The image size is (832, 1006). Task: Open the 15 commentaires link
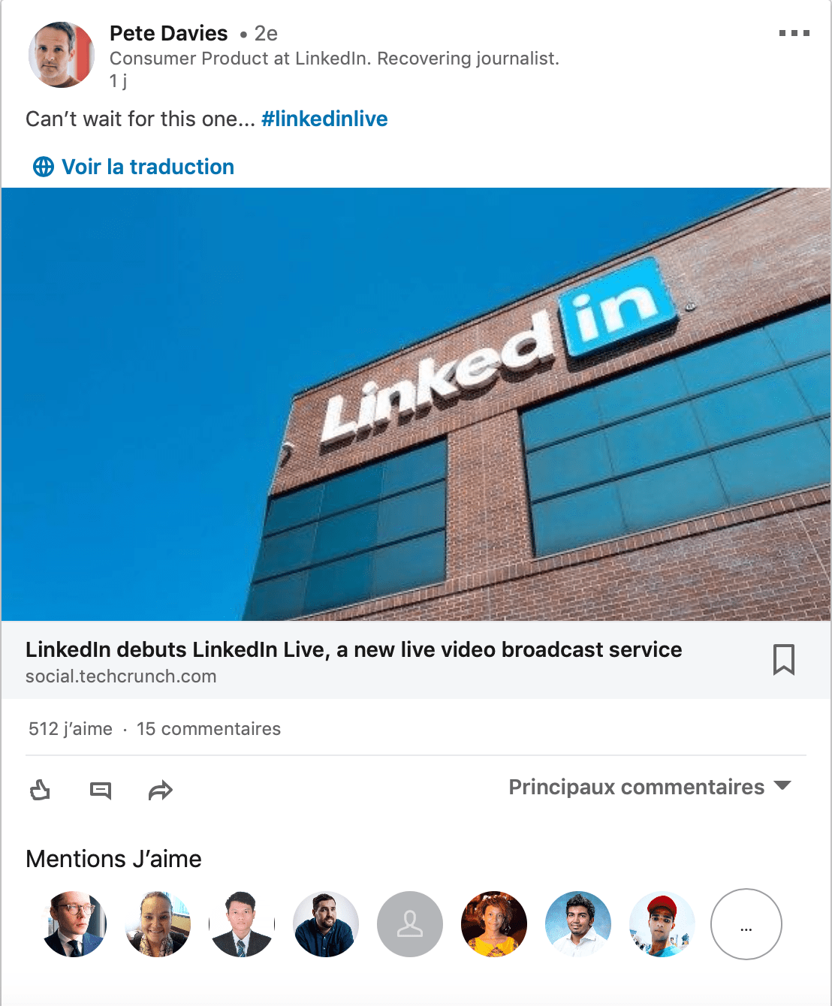[x=209, y=729]
